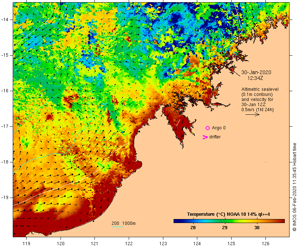
Task: Click the 0.5m/s velocity scale arrow
Action: point(252,114)
